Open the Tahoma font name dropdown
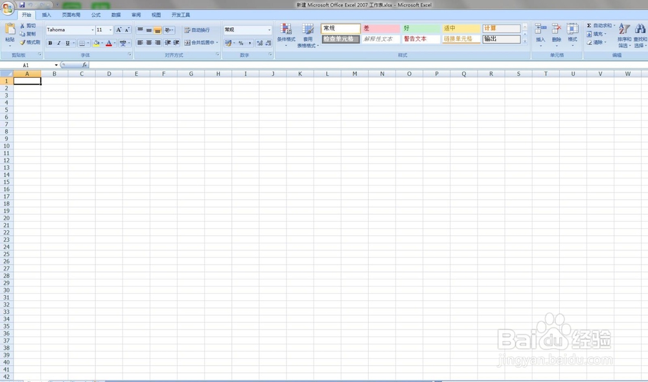Image resolution: width=648 pixels, height=382 pixels. [x=93, y=30]
